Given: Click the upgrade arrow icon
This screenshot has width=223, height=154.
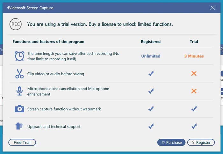Looking at the screenshot, I should (x=19, y=126).
